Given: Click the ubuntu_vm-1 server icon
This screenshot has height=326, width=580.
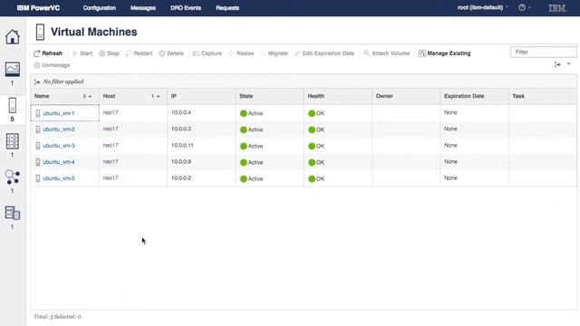Looking at the screenshot, I should [x=38, y=113].
